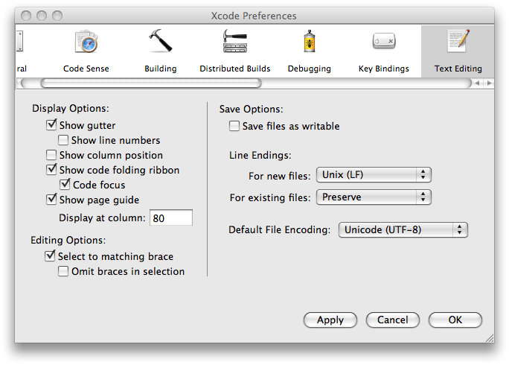
Task: Click the toolbar scroll right arrow
Action: (489, 83)
